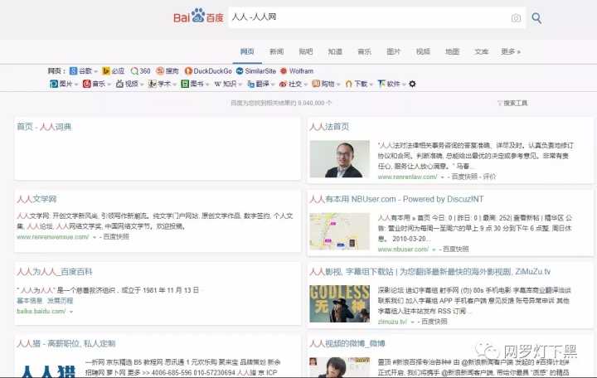Switch to the 新闻 tab
597x378 pixels.
[276, 51]
